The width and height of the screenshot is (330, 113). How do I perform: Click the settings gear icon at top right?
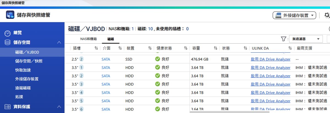pyautogui.click(x=327, y=15)
